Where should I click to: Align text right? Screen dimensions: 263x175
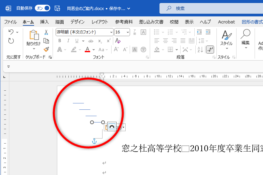[x=174, y=41]
